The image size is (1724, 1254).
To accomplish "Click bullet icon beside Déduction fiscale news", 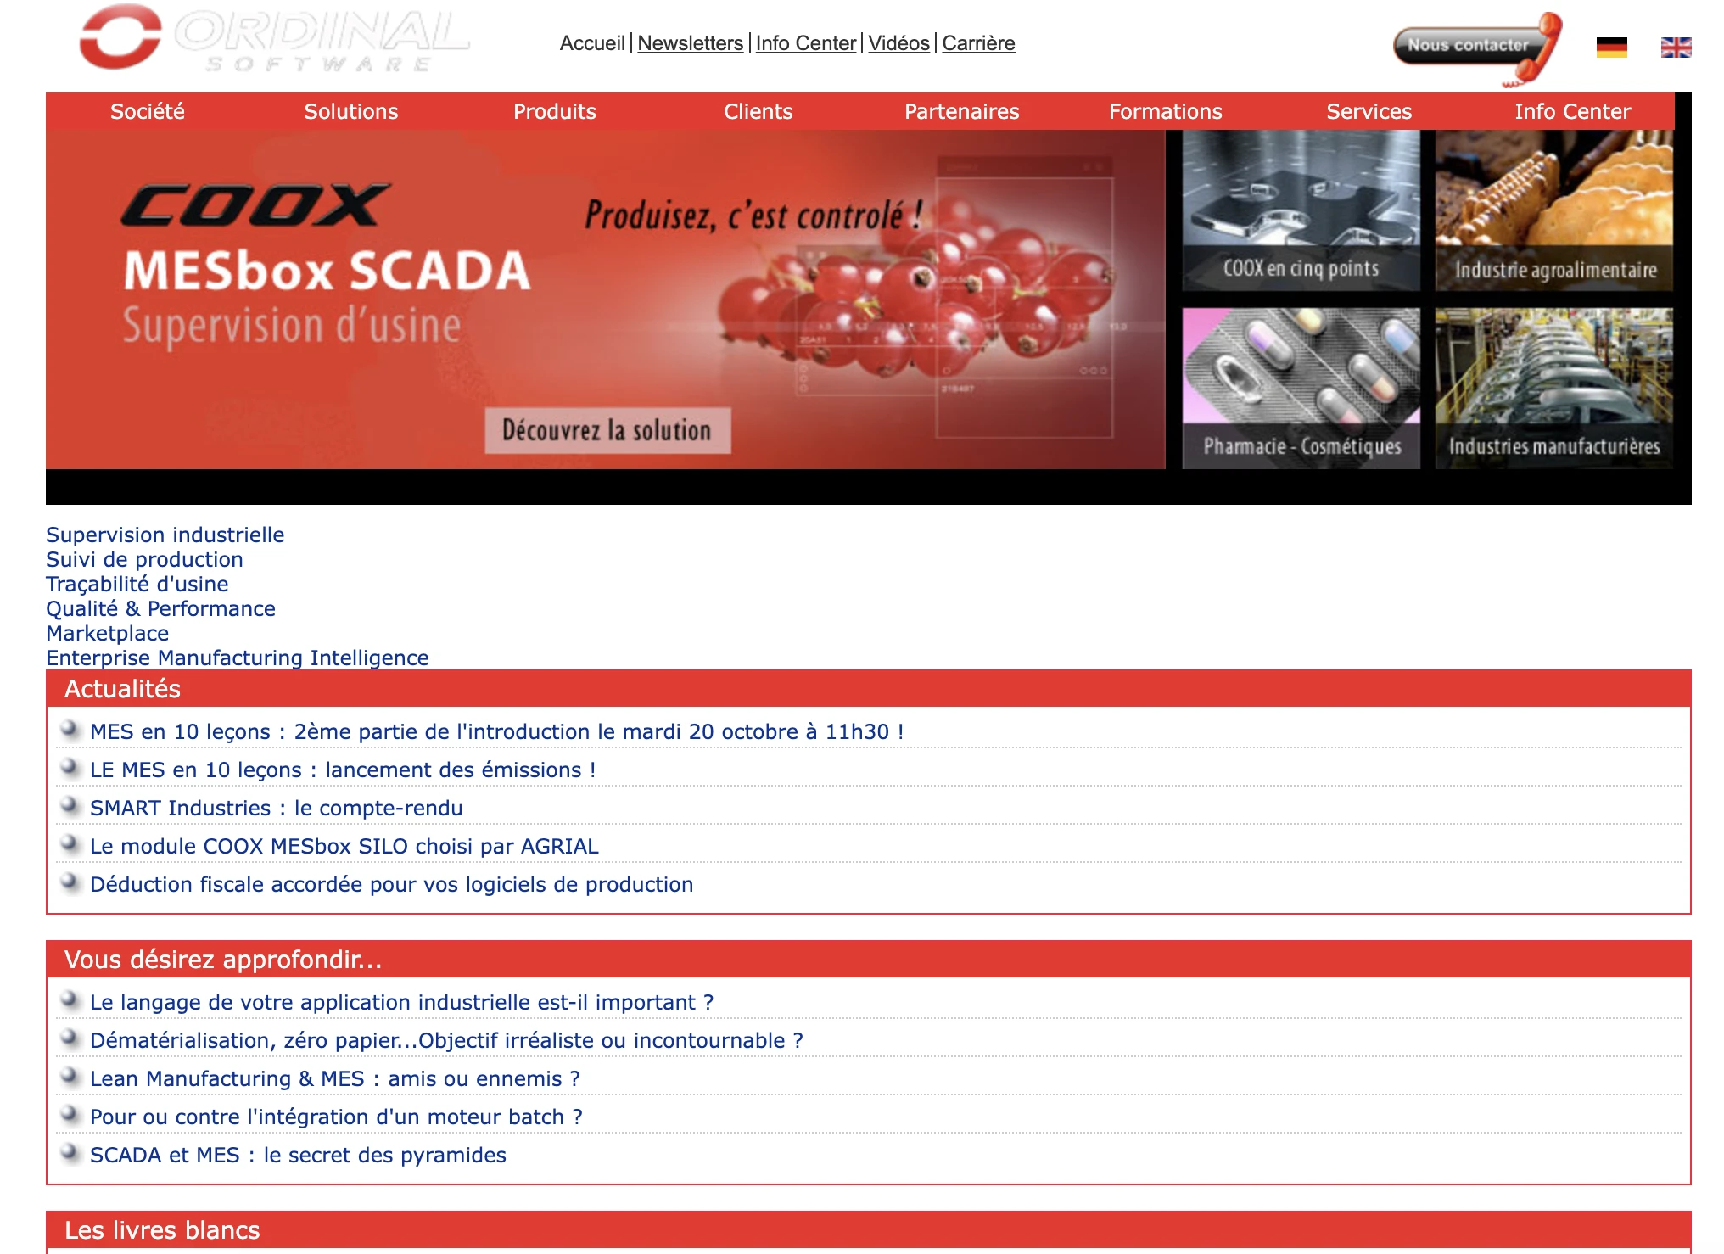I will coord(70,882).
